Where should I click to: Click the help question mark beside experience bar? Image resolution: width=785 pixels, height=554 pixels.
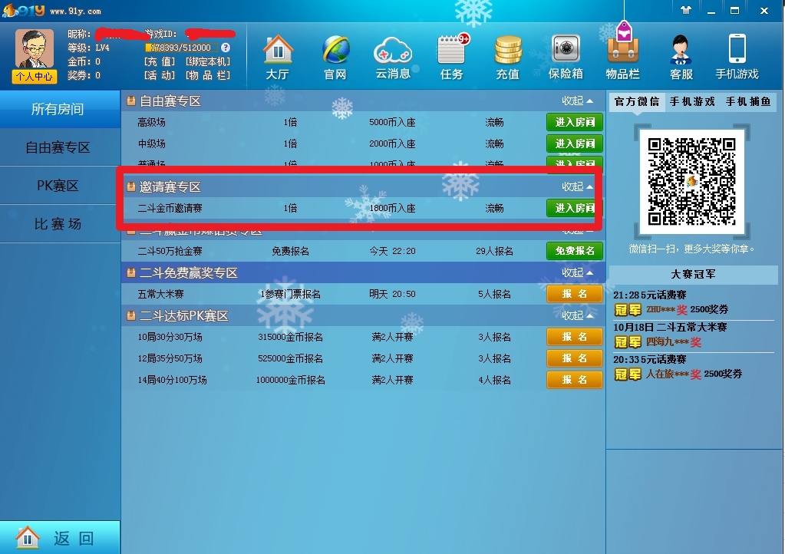point(226,48)
